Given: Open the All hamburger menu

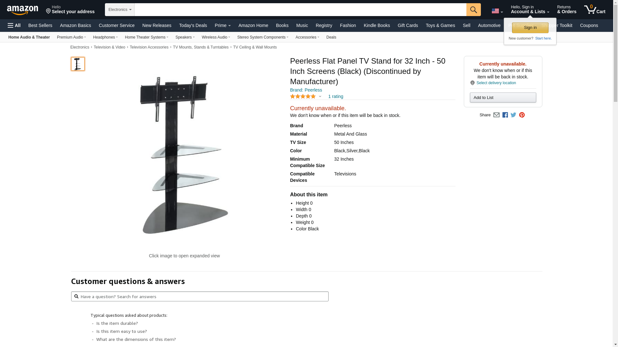Looking at the screenshot, I should click(x=14, y=25).
